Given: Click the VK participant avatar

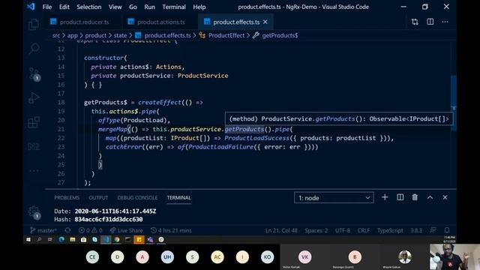Looking at the screenshot, I should click(305, 257).
